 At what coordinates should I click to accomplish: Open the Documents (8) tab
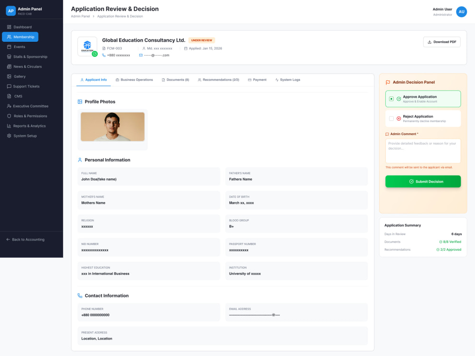[175, 80]
